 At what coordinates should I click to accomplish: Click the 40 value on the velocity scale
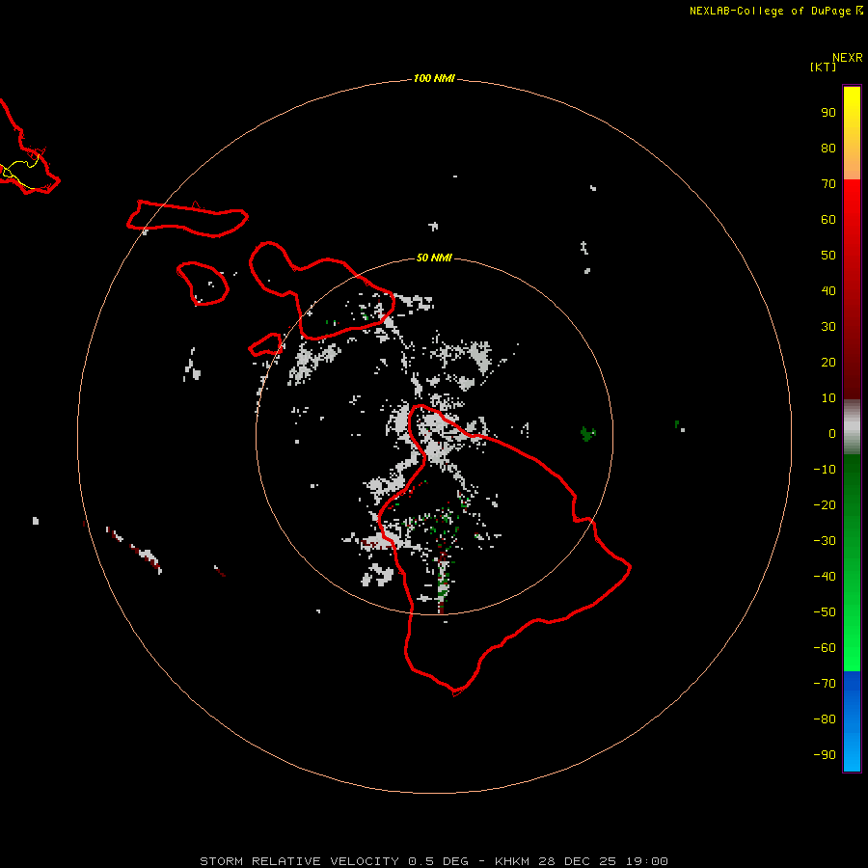(828, 290)
